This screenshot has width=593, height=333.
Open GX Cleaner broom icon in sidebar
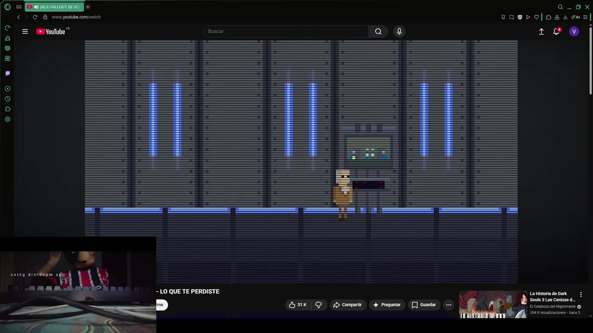coord(7,38)
